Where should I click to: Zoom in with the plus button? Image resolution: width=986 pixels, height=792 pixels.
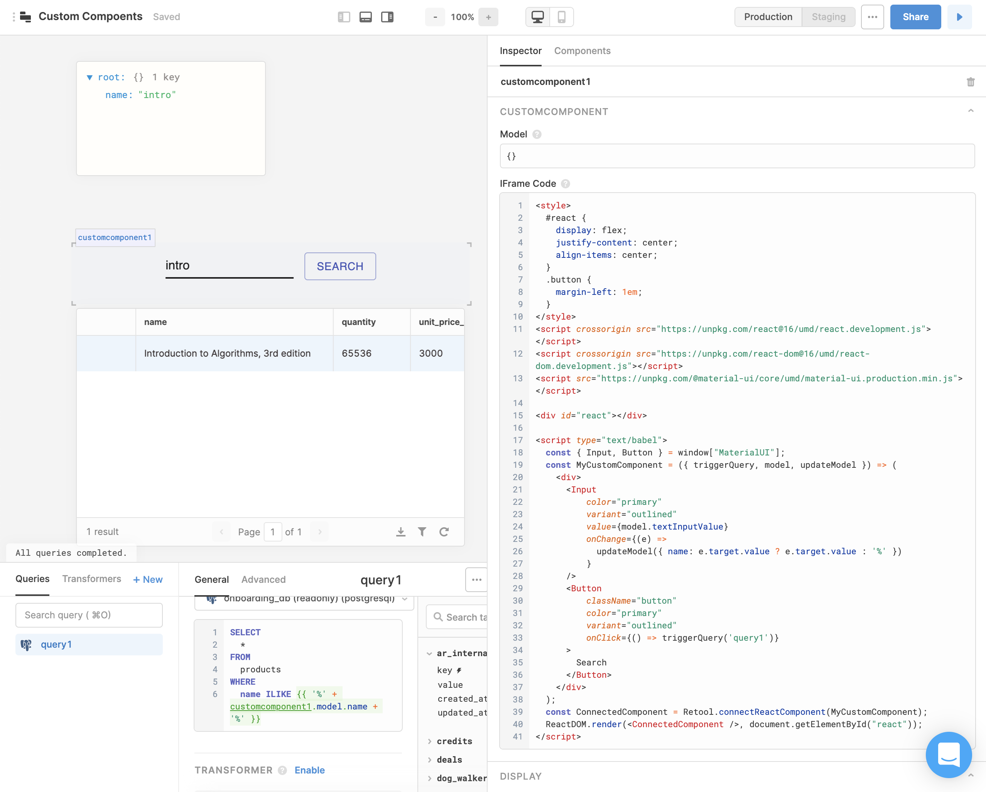coord(488,17)
